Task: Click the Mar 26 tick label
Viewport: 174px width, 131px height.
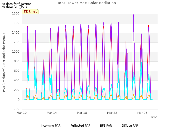Action: coord(142,113)
